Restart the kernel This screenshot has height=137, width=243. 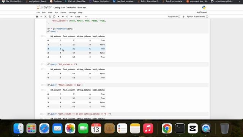67,17
